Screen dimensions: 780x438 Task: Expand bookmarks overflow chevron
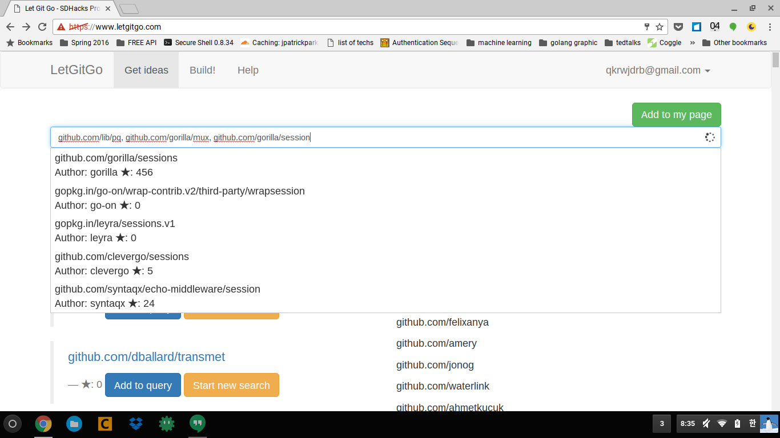point(693,43)
